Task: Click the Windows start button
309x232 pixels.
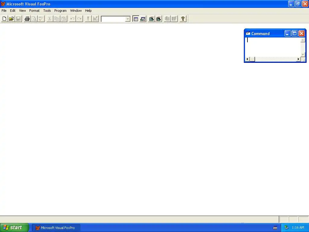Action: click(14, 228)
